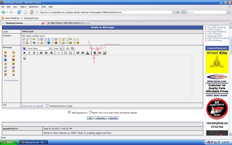Go to the browser Home page icon
The width and height of the screenshot is (232, 145).
32,12
